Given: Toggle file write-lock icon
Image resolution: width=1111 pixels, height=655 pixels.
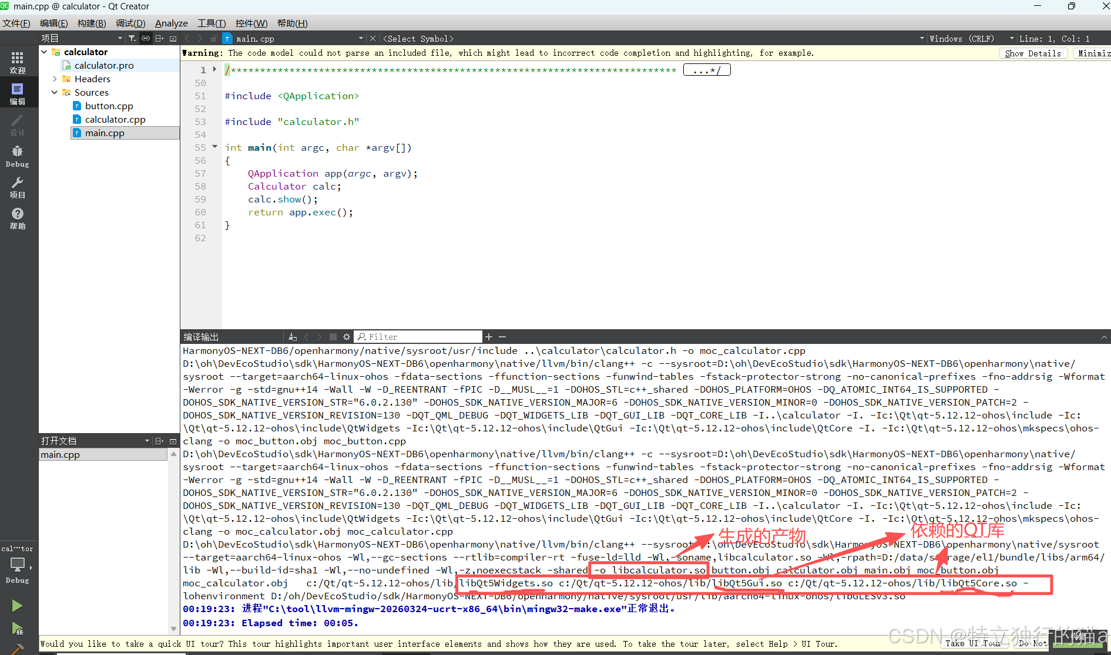Looking at the screenshot, I should (214, 38).
